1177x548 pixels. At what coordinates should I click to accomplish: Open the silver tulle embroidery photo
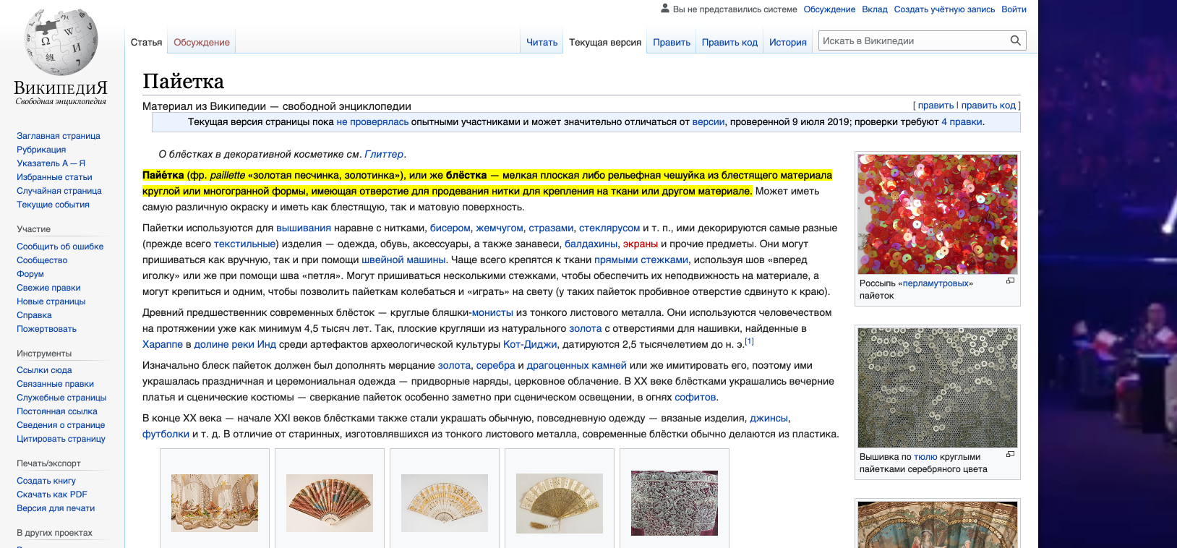click(937, 388)
